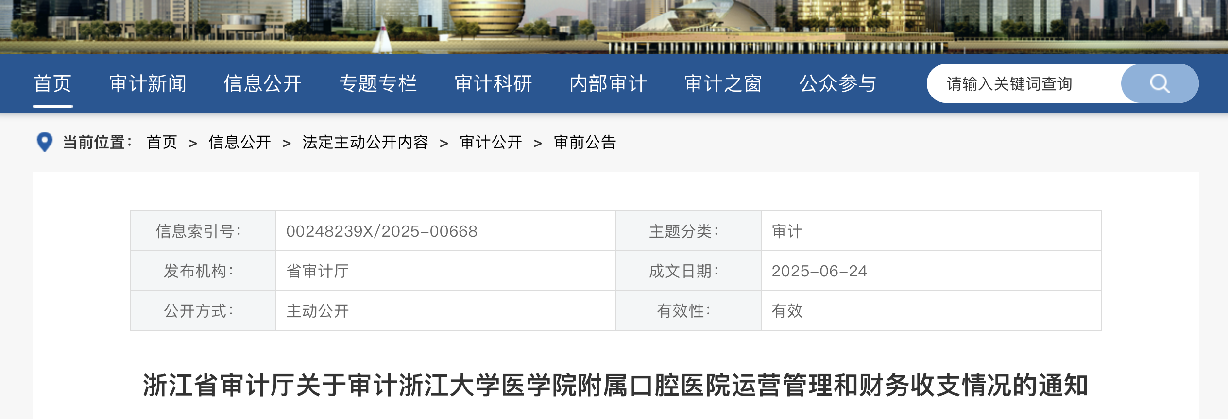Open the 审计科研 navigation menu
Image resolution: width=1228 pixels, height=419 pixels.
[x=494, y=83]
